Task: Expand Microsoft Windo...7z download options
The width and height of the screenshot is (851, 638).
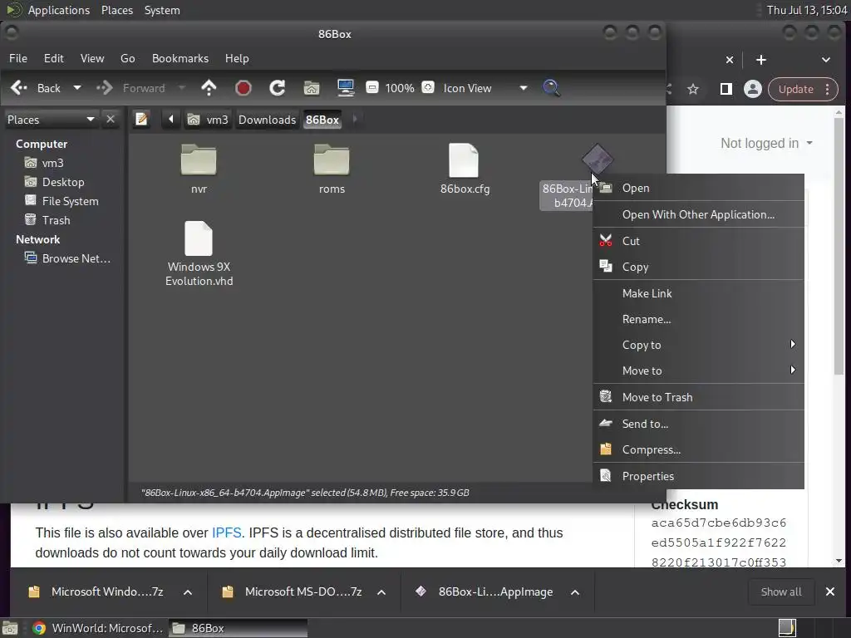Action: pos(188,591)
